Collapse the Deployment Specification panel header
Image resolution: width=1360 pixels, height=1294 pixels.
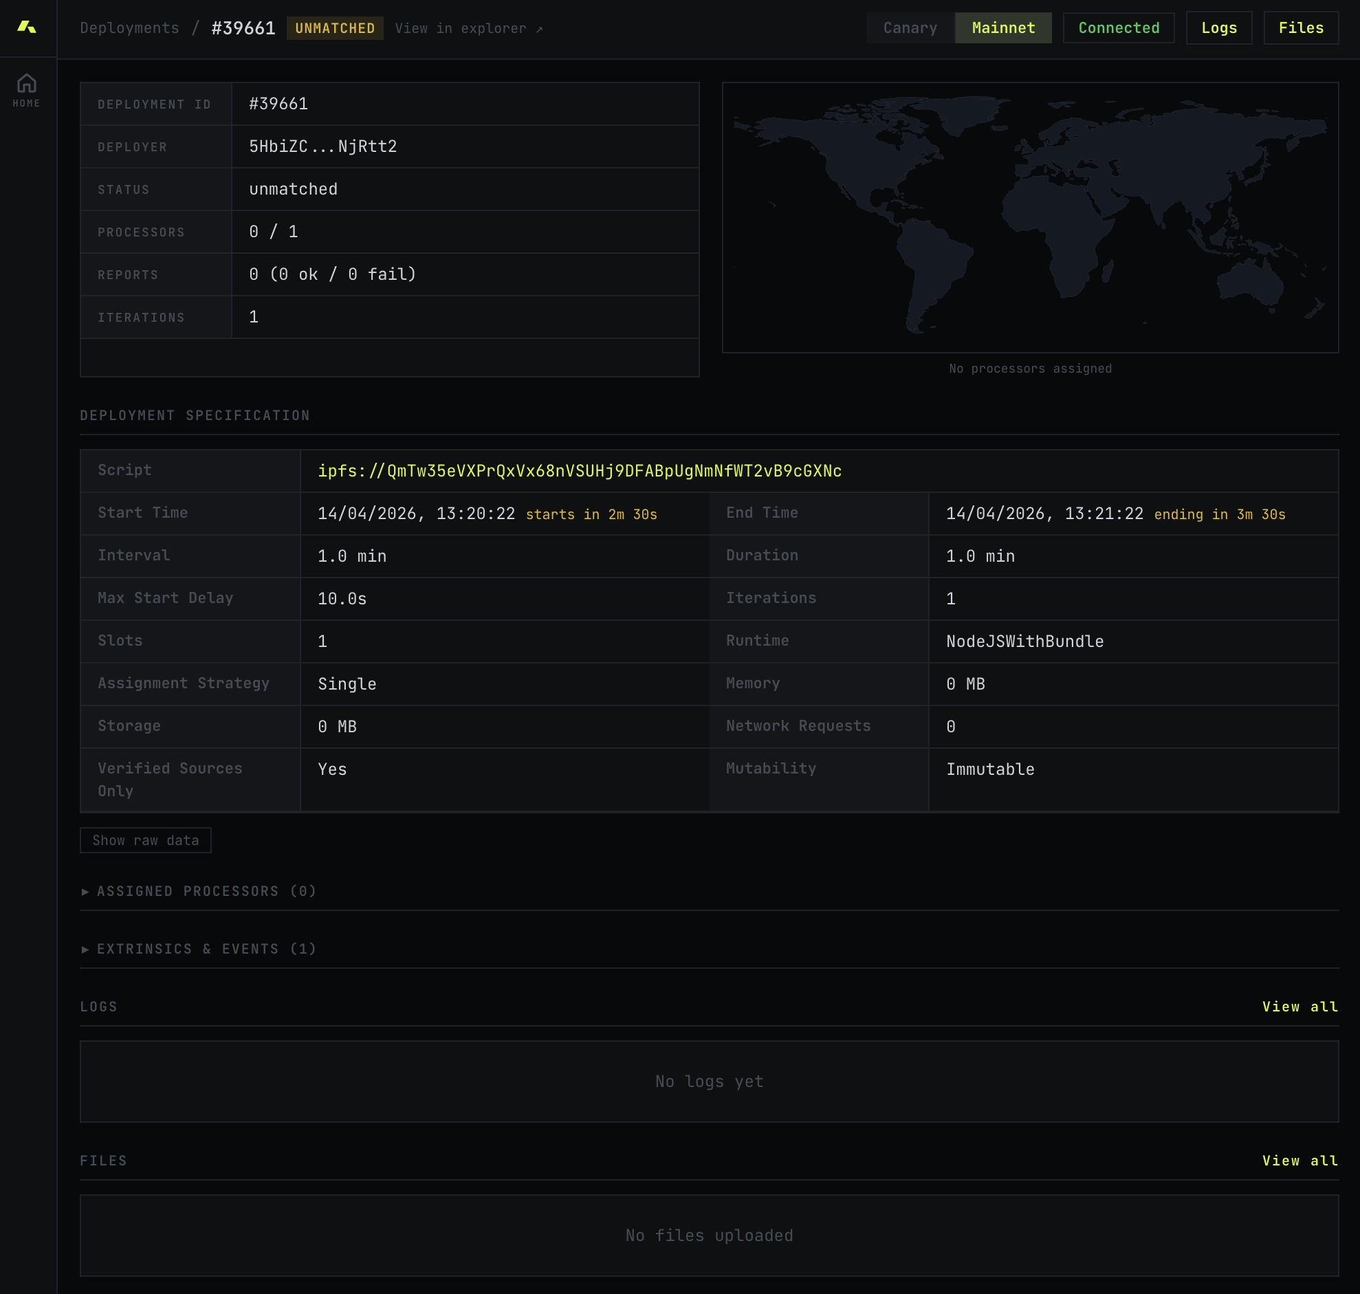pyautogui.click(x=195, y=415)
